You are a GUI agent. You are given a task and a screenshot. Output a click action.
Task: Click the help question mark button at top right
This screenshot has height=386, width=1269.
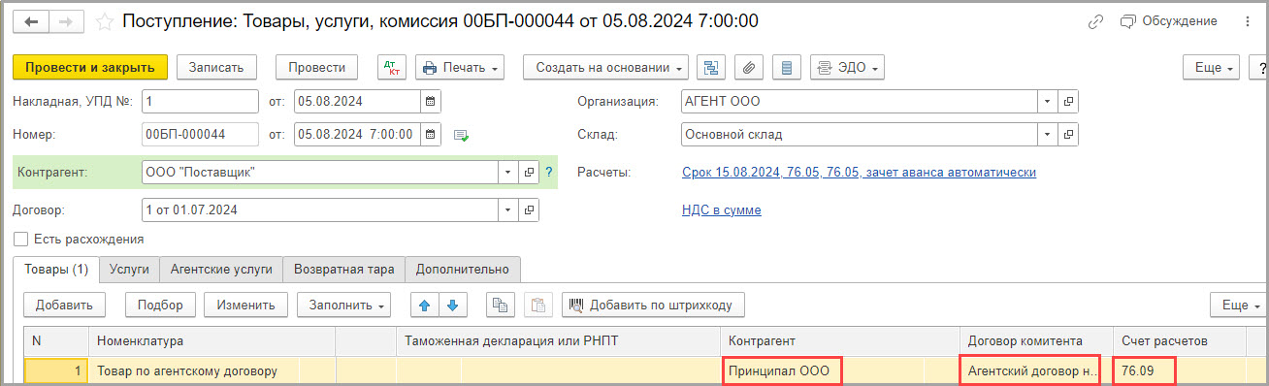[x=1260, y=67]
